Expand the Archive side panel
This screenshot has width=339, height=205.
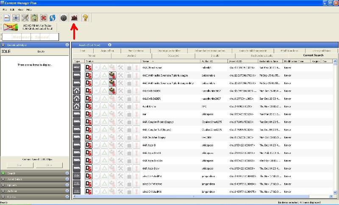tap(67, 191)
